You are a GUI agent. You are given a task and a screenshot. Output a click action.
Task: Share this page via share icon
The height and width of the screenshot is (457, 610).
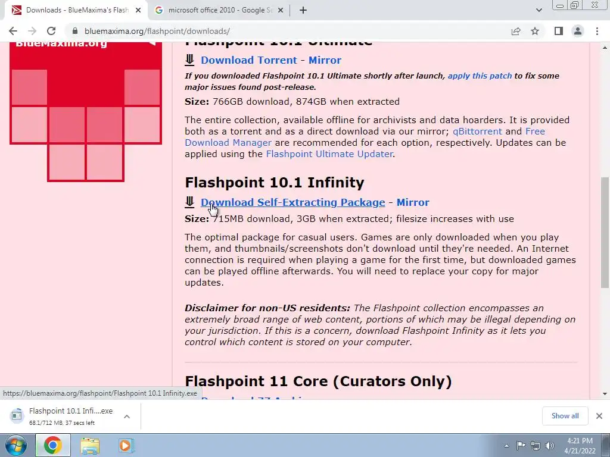pyautogui.click(x=516, y=31)
